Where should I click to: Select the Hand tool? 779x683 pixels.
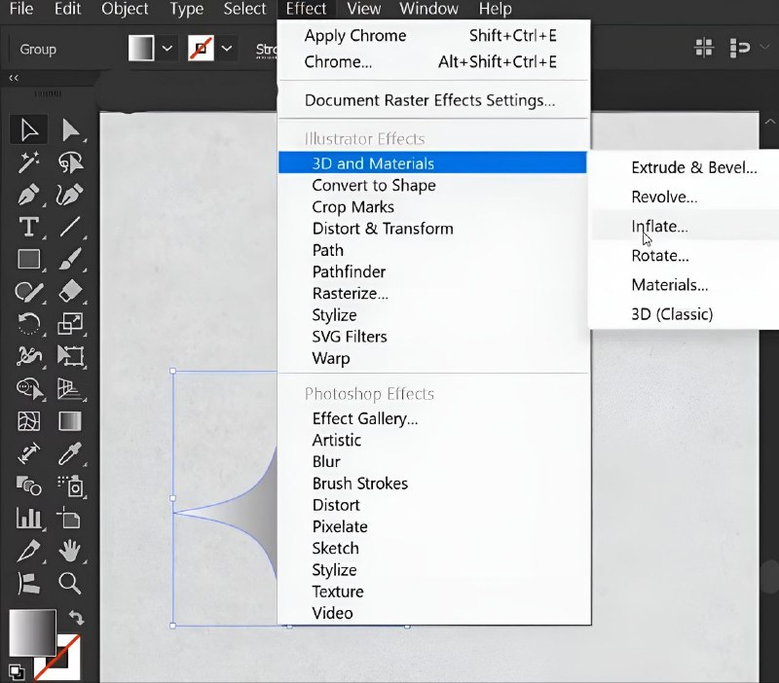70,551
